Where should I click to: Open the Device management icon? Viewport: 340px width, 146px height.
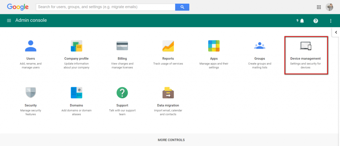click(305, 46)
